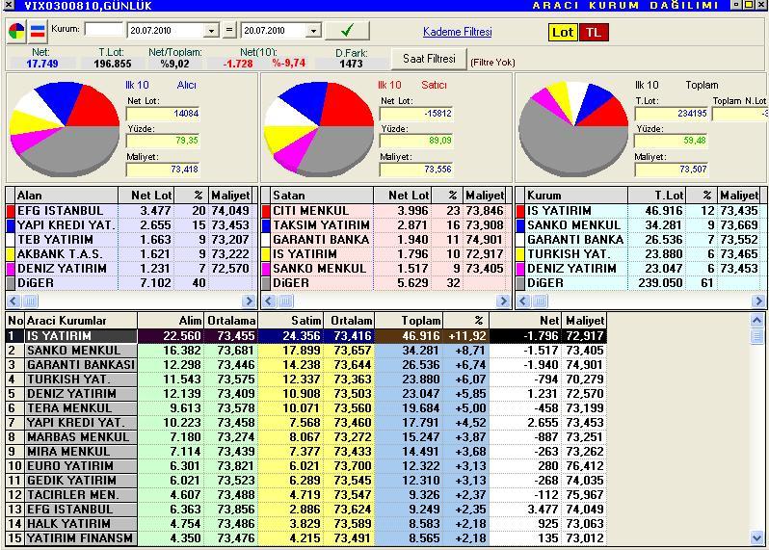Click the D.Fark value 1473
769x550 pixels.
pyautogui.click(x=351, y=64)
